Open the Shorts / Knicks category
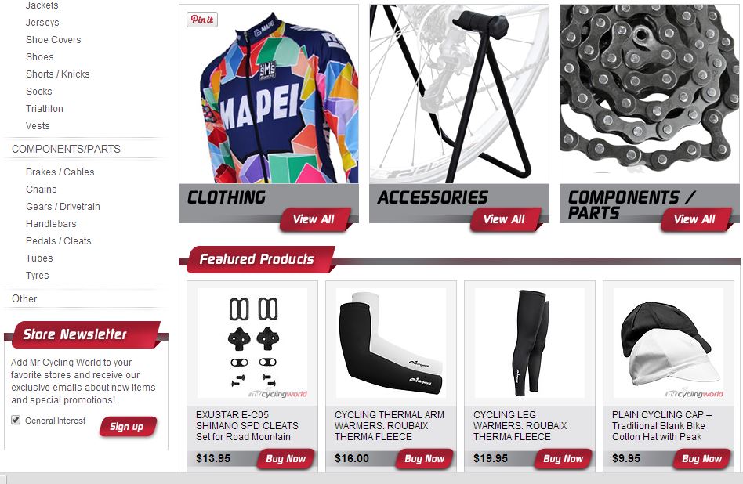Viewport: 743px width, 484px height. (x=58, y=74)
